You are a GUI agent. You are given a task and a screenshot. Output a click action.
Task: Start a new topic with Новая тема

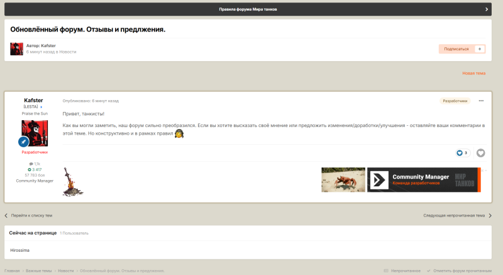click(x=474, y=73)
